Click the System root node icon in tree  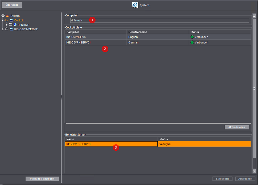[x=7, y=16]
